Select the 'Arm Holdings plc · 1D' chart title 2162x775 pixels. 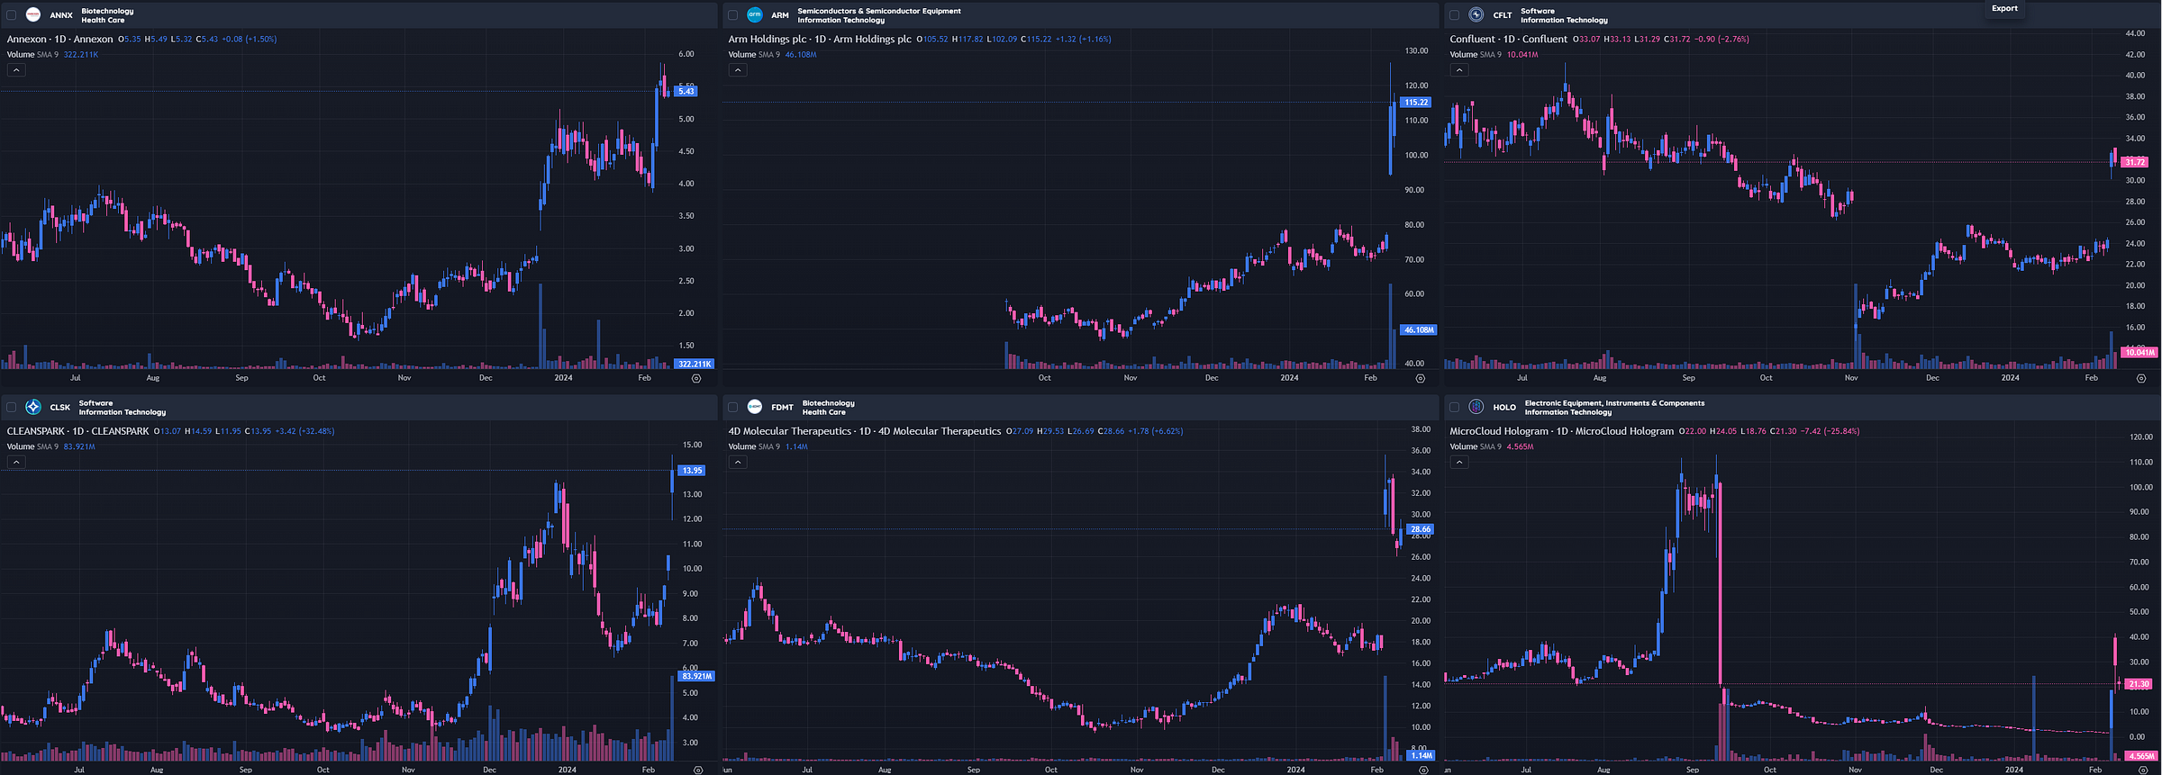tap(820, 39)
